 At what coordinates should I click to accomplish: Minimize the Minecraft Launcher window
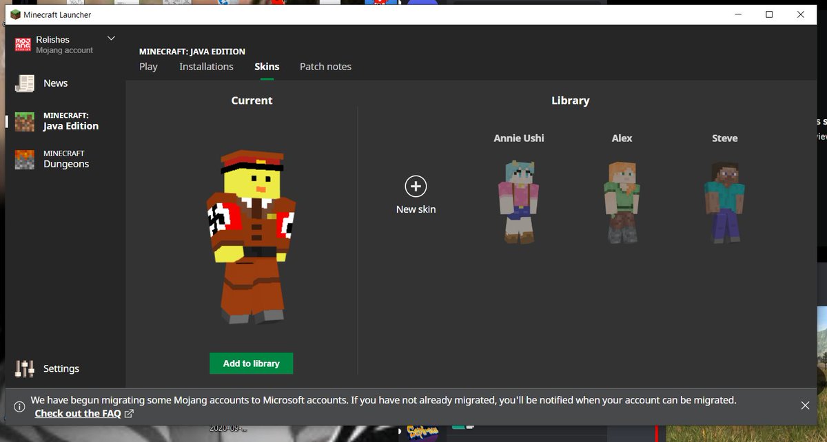pyautogui.click(x=737, y=14)
